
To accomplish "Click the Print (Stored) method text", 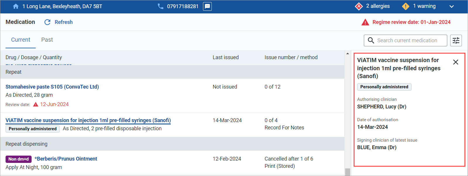I will (280, 166).
